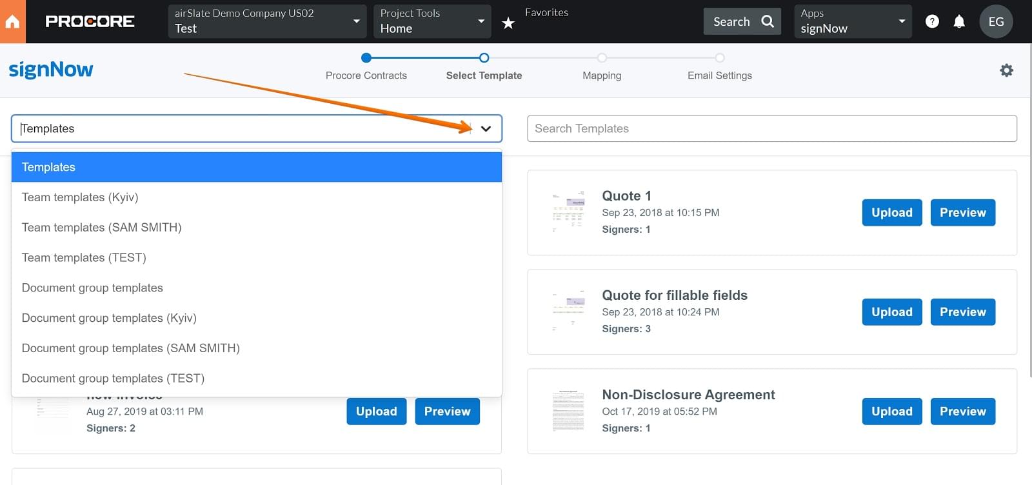Go to the Email Settings step
This screenshot has width=1032, height=485.
point(720,75)
